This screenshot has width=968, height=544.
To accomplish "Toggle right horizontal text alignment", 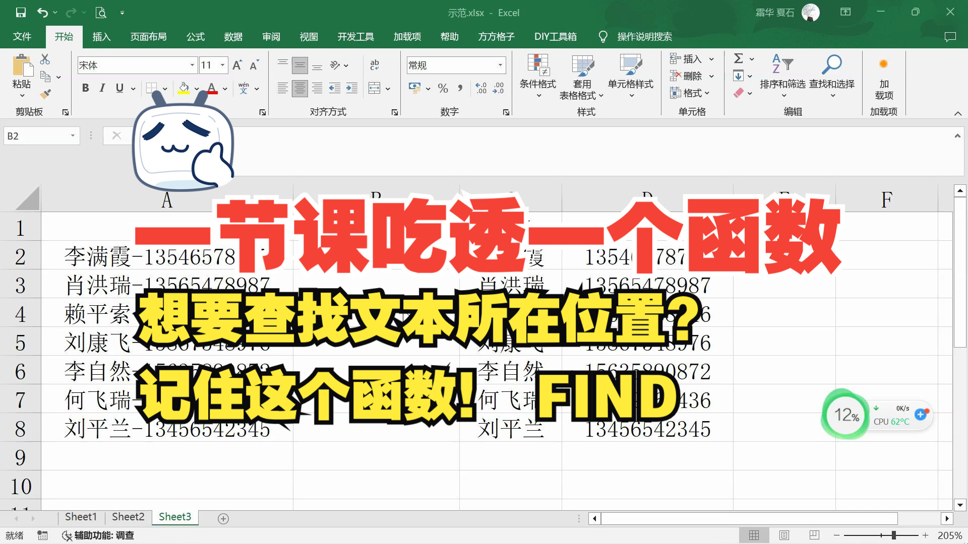I will coord(317,88).
